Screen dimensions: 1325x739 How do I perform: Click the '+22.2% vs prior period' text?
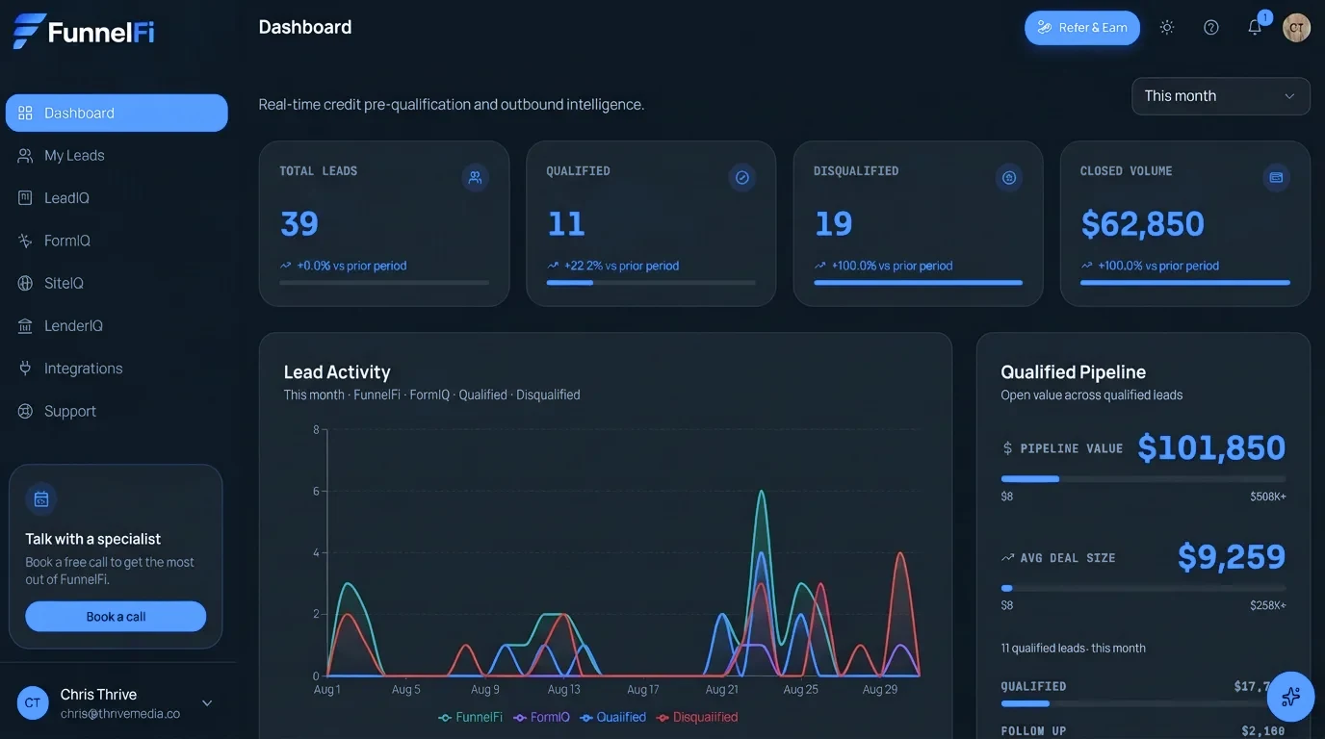click(x=621, y=266)
